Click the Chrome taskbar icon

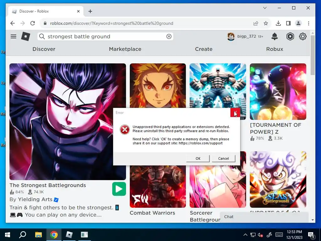[54, 235]
